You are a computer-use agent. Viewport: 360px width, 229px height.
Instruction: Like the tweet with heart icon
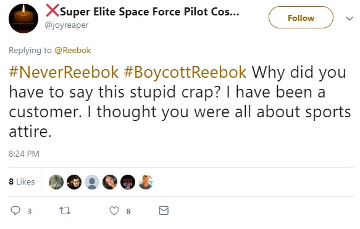pyautogui.click(x=114, y=210)
